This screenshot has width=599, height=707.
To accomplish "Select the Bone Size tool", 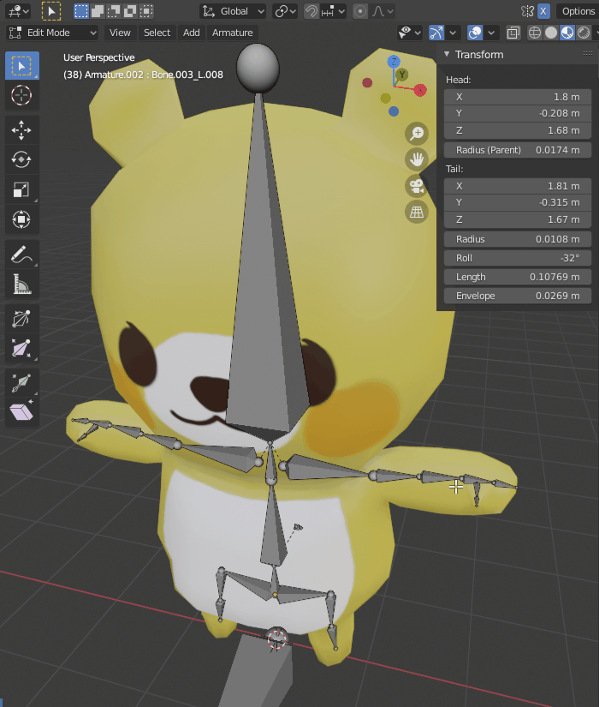I will (21, 349).
